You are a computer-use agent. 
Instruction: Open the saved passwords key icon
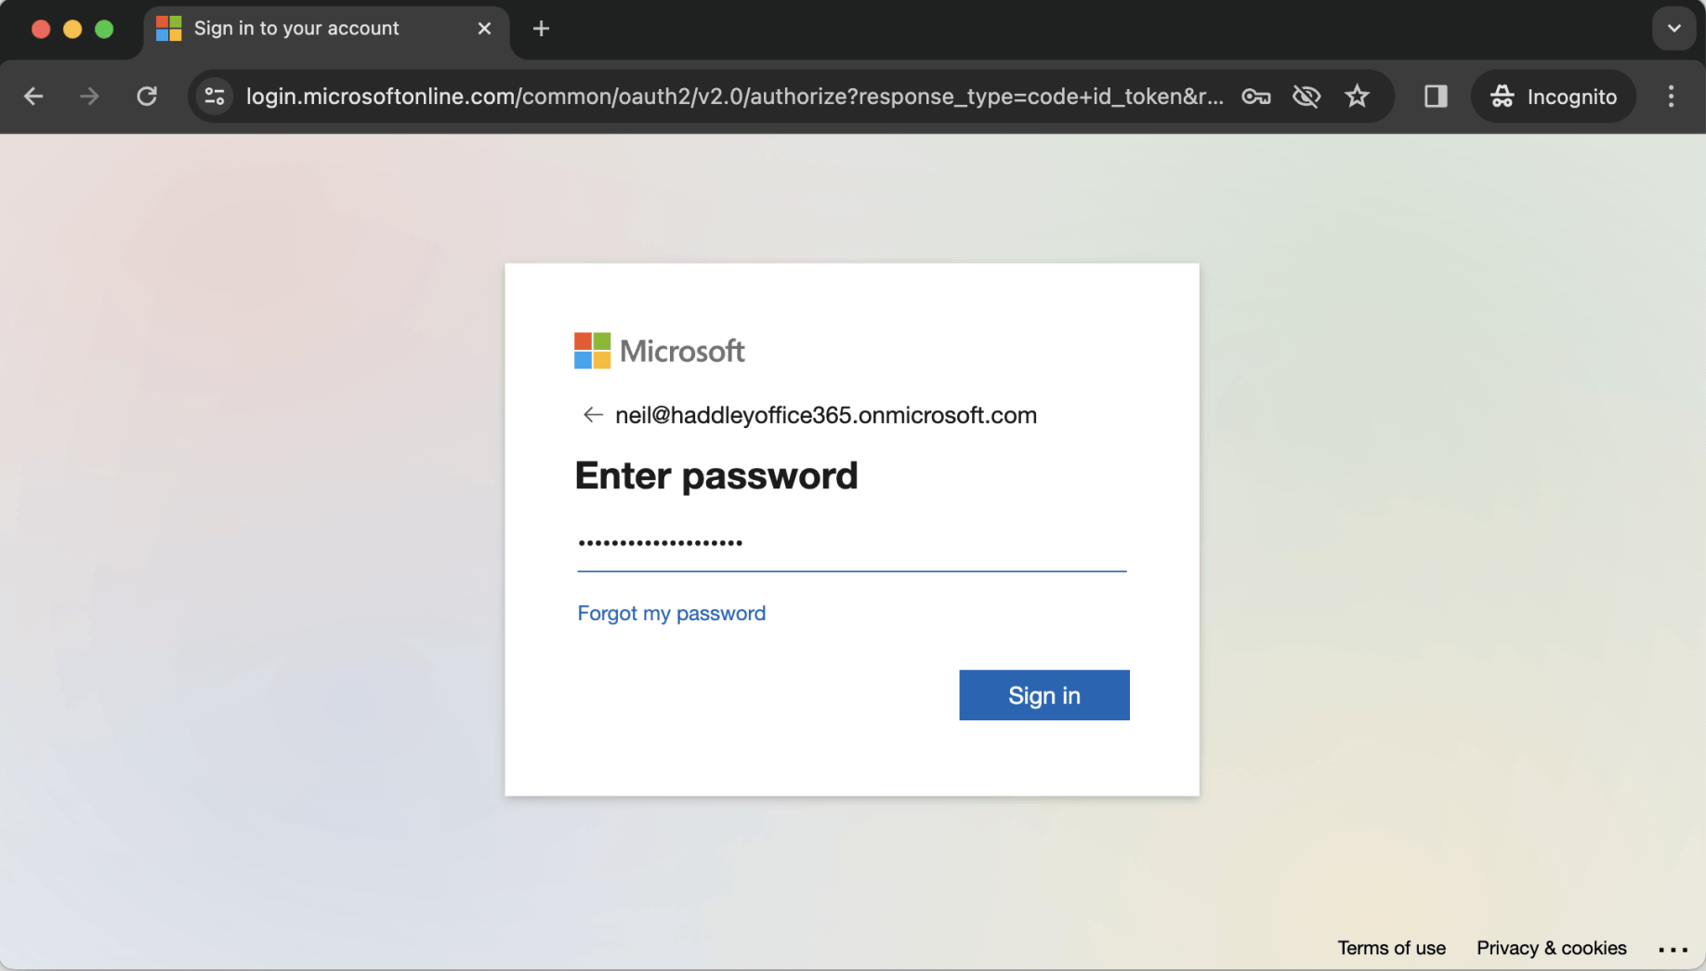[1255, 97]
